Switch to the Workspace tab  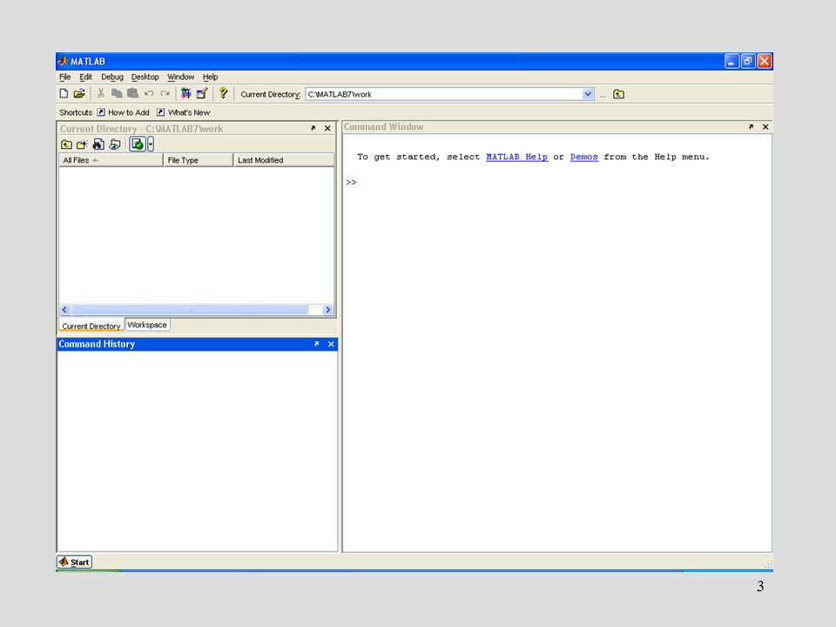tap(147, 325)
